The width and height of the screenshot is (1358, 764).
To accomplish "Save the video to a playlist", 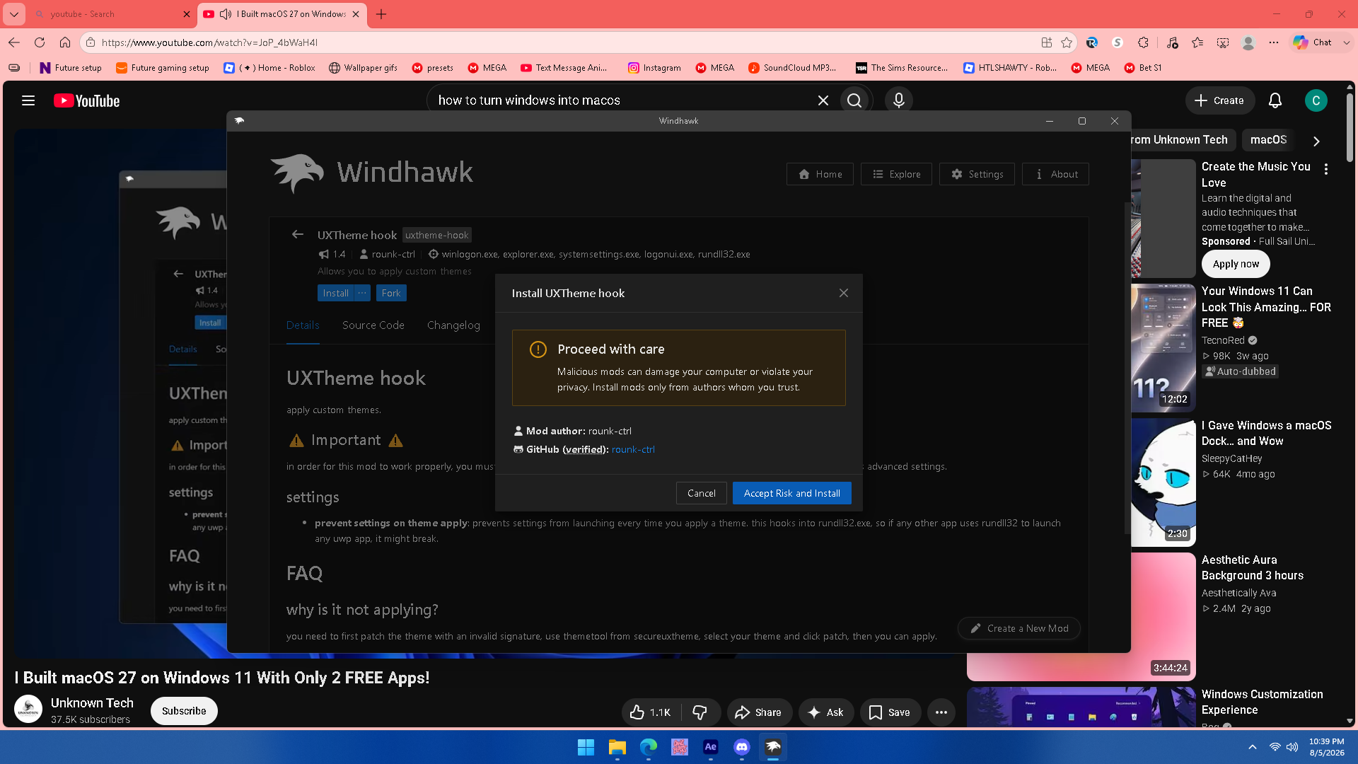I will [890, 712].
